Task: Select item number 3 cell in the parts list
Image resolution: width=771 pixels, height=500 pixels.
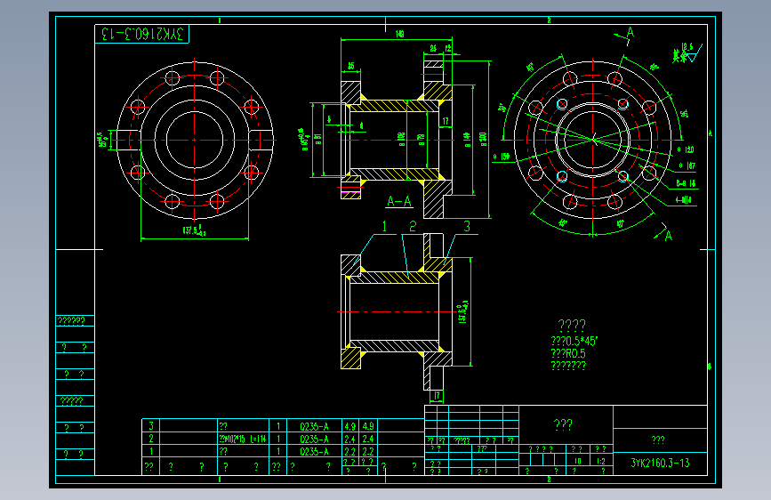Action: (x=151, y=425)
